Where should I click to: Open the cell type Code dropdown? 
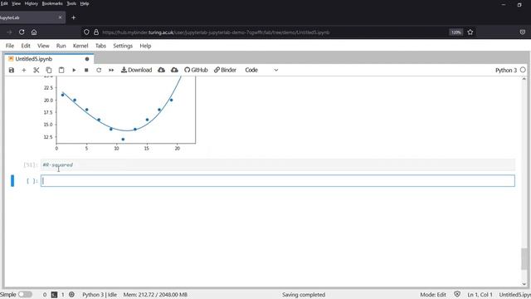click(x=261, y=70)
